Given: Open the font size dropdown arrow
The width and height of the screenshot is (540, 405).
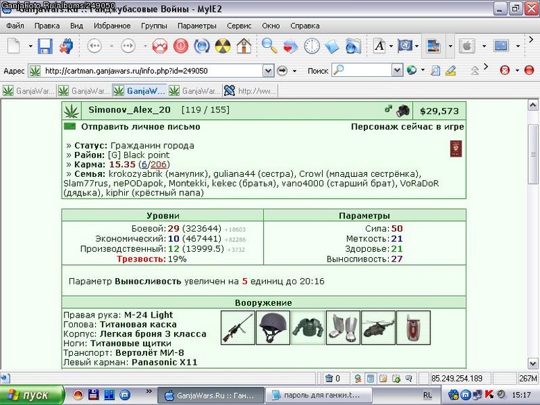Looking at the screenshot, I should pyautogui.click(x=391, y=46).
